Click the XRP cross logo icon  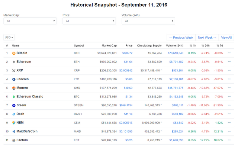(x=14, y=71)
